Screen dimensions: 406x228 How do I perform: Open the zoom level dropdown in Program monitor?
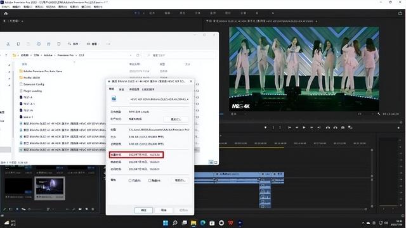(x=239, y=114)
